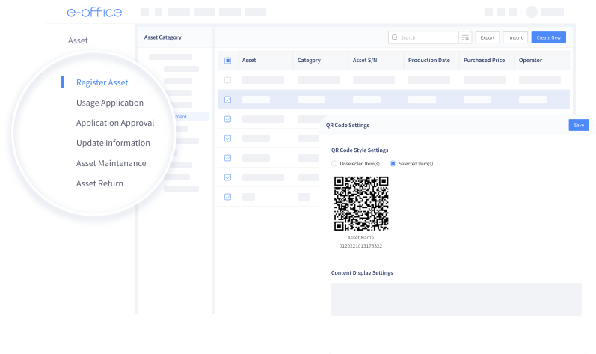Screen dimensions: 596x354
Task: Select Asset Return in the sidebar
Action: tap(99, 183)
